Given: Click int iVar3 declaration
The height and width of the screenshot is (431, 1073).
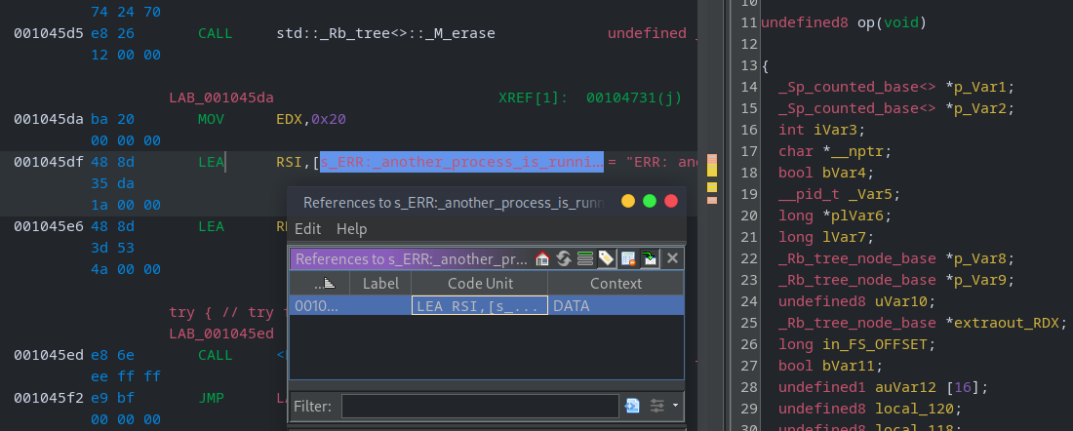Looking at the screenshot, I should (x=822, y=130).
